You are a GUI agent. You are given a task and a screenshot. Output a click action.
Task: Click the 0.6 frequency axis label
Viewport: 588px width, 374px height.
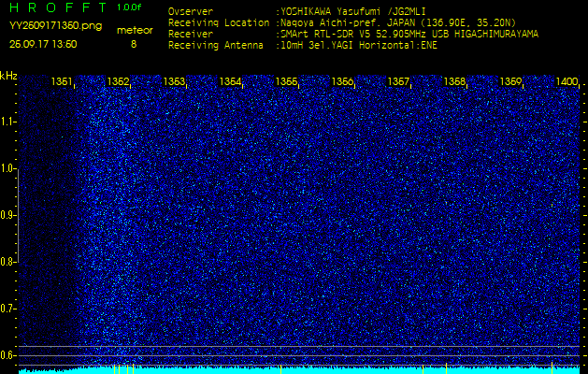(8, 354)
